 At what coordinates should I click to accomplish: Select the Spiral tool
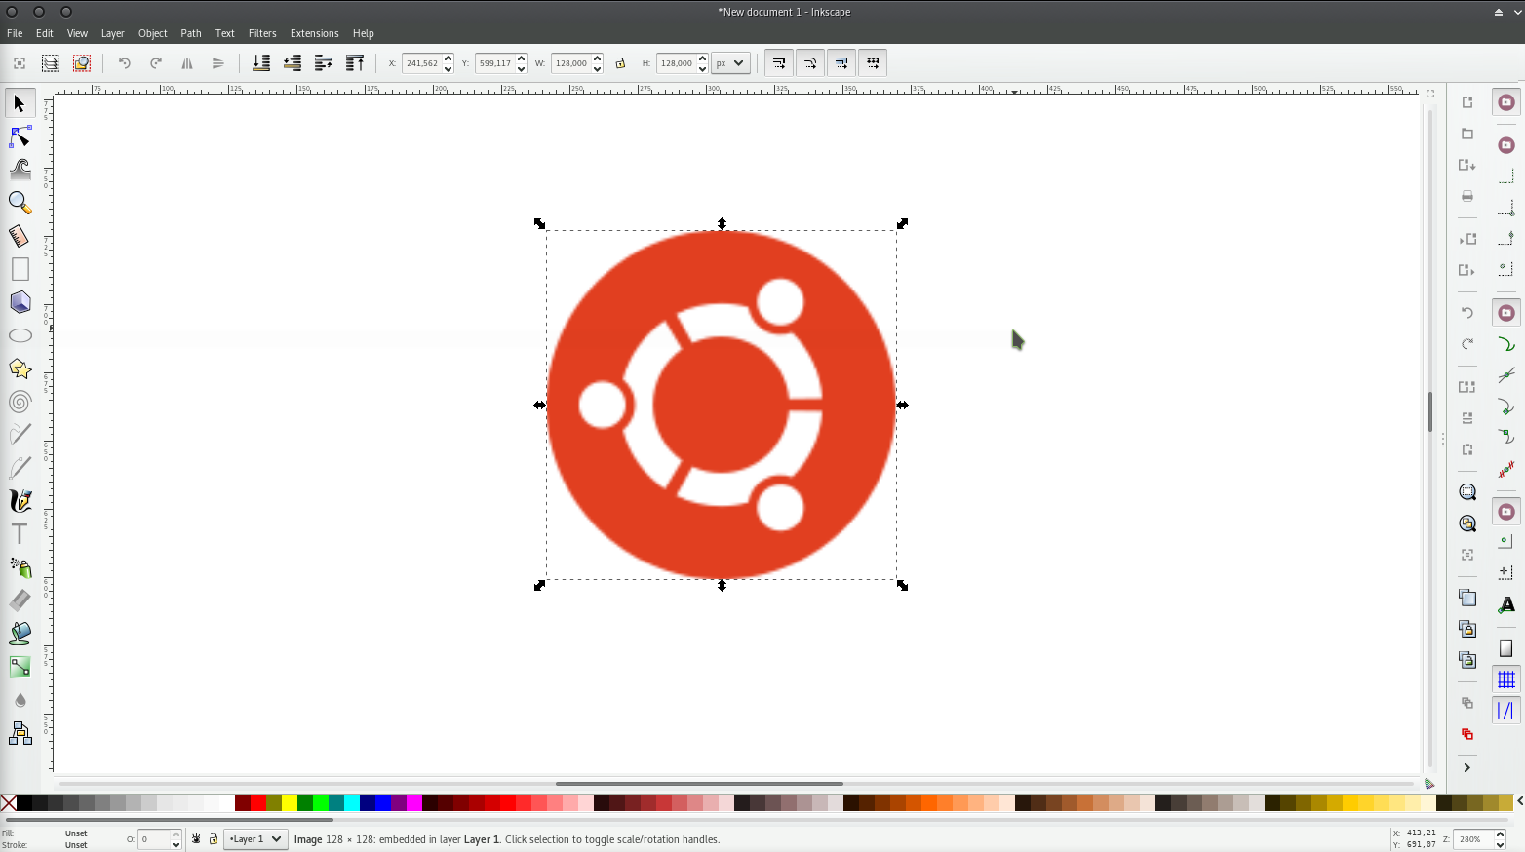click(x=20, y=402)
